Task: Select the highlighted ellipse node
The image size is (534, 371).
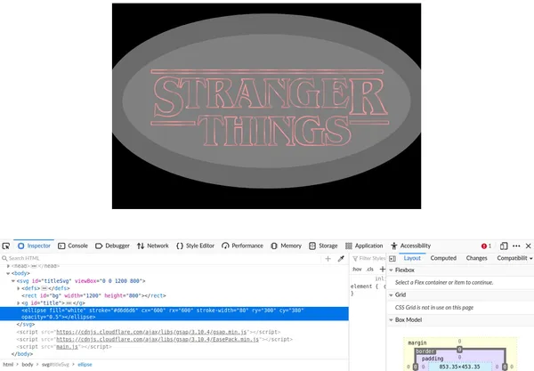Action: (174, 313)
